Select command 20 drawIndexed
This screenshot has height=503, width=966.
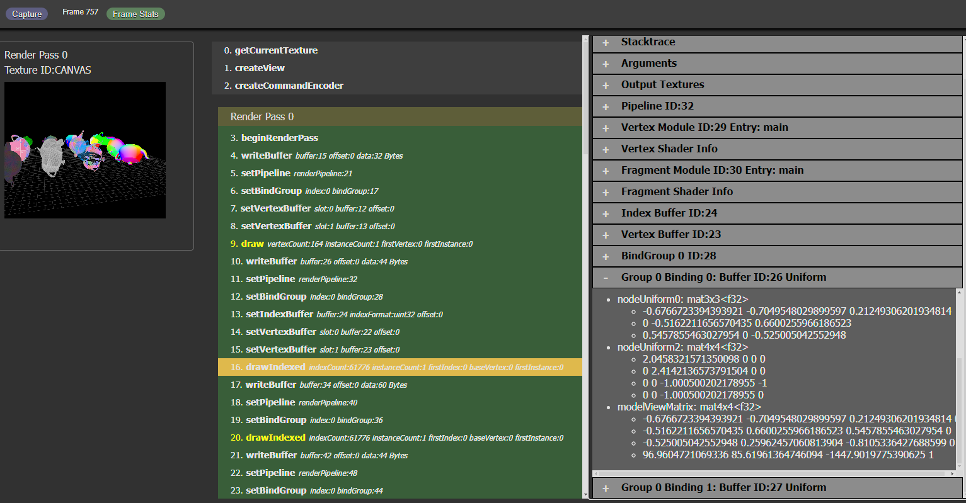(x=400, y=438)
